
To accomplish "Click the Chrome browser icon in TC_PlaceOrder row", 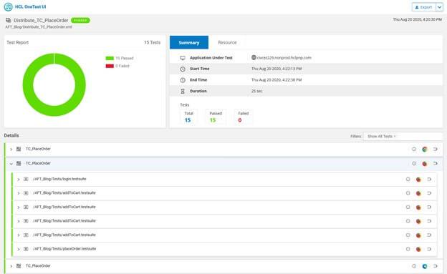I will pyautogui.click(x=425, y=150).
